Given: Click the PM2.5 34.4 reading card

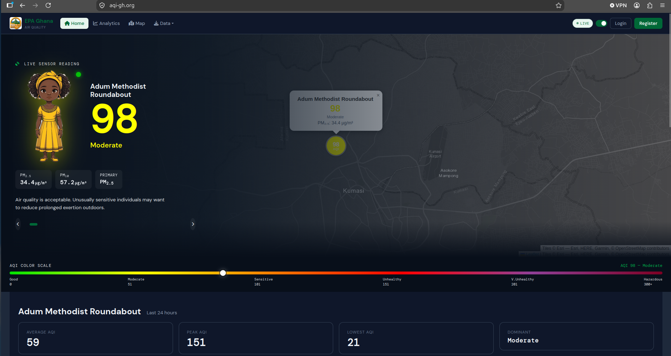Looking at the screenshot, I should 34,179.
